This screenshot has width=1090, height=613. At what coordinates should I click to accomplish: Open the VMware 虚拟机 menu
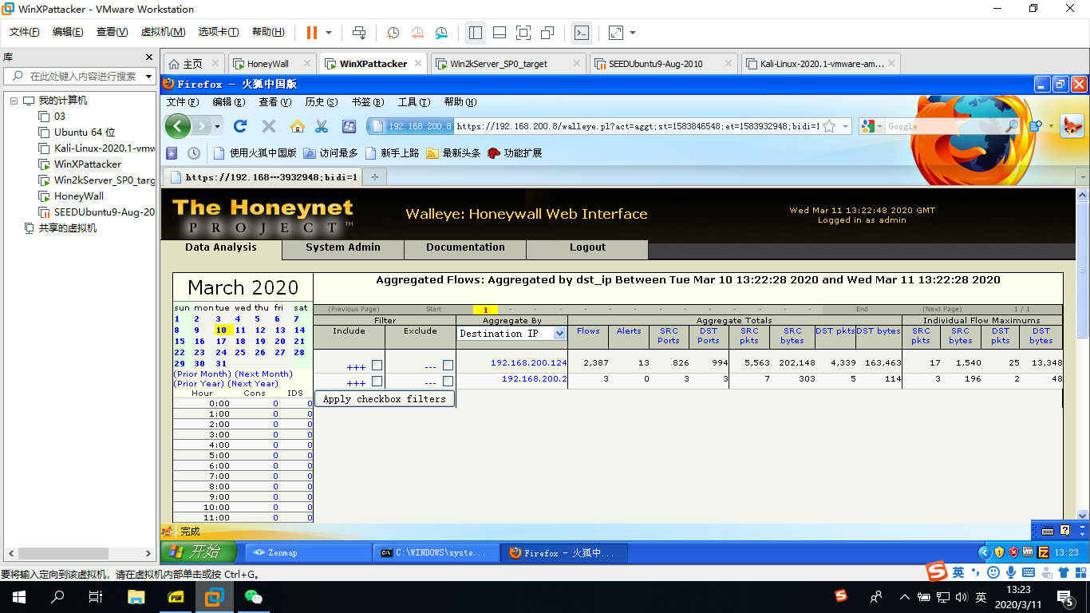[x=163, y=32]
